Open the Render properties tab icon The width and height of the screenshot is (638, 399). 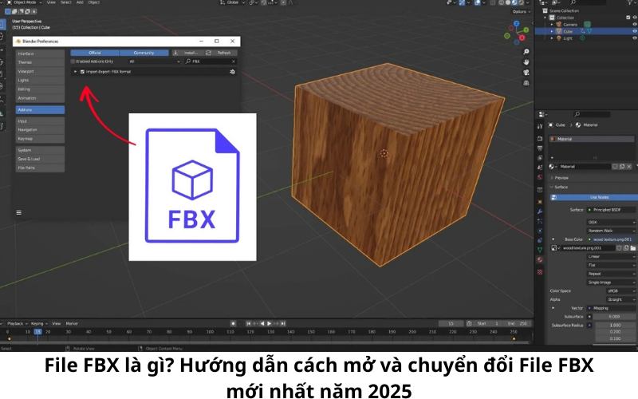(x=540, y=139)
